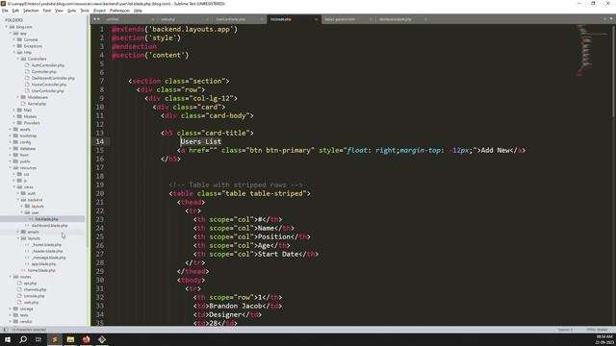The image size is (616, 346).
Task: Switch to the UserController.php editor tab
Action: [231, 19]
